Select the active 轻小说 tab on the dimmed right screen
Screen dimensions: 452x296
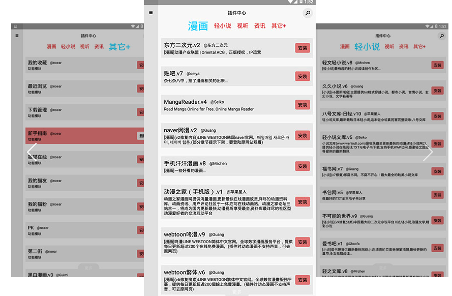[367, 47]
